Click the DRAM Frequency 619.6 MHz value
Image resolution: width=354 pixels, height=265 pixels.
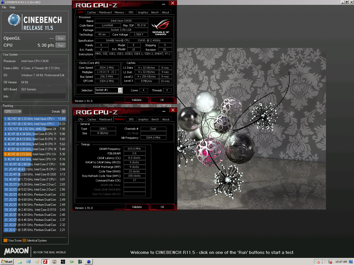(x=134, y=149)
